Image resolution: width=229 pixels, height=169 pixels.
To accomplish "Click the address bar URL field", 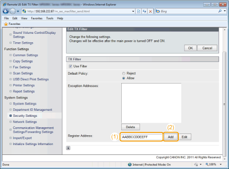I will tap(78, 11).
